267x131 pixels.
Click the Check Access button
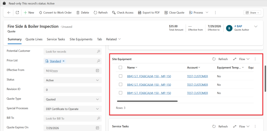[123, 12]
